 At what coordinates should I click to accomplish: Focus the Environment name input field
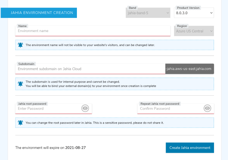93,31
